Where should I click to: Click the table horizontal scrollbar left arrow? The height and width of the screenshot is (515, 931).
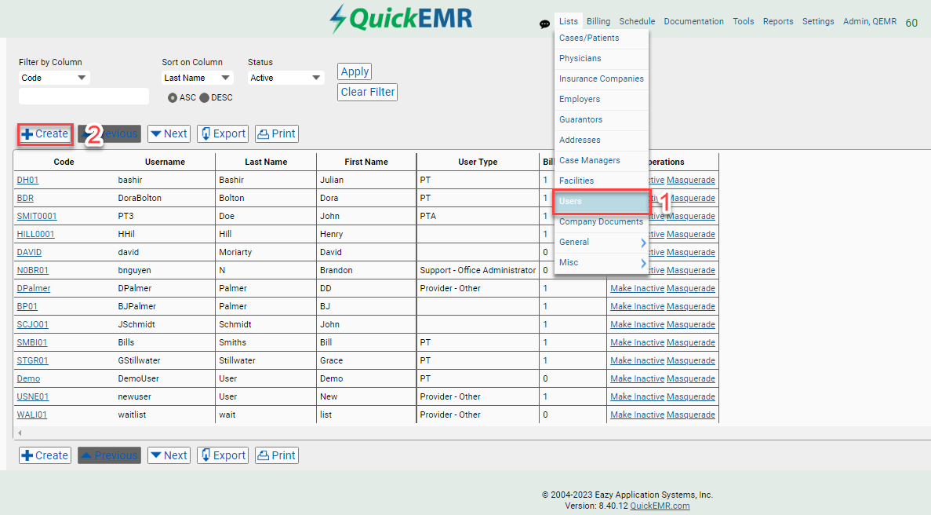20,433
